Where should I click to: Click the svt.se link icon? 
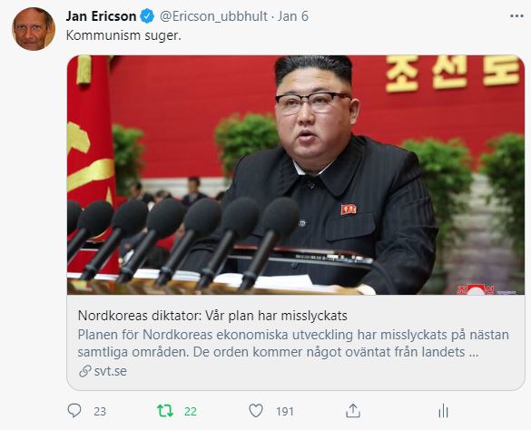(x=85, y=371)
